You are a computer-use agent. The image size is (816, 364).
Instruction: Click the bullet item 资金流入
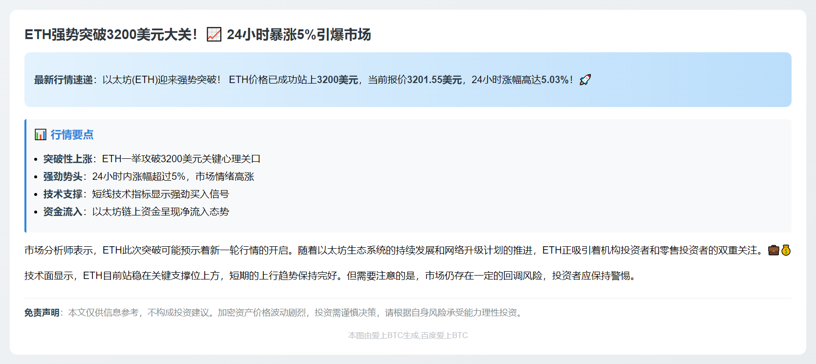tap(136, 212)
